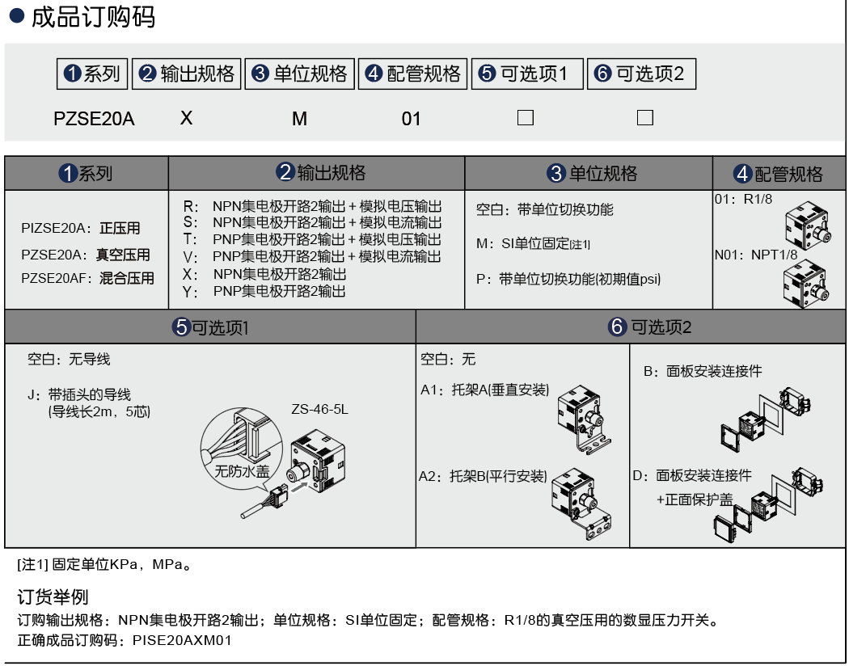
Task: Click the PIZSE20A: 正压用 entry
Action: coord(81,228)
